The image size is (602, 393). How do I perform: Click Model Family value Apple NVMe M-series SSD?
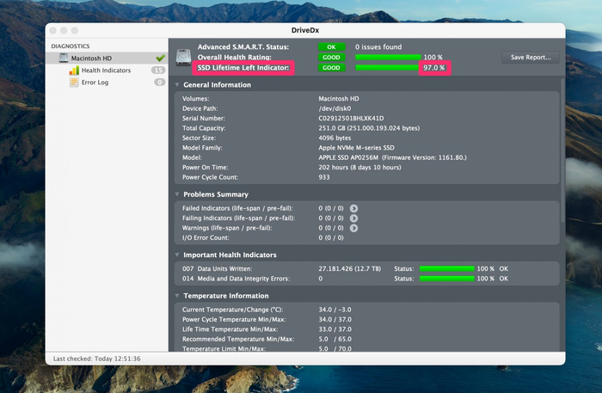(x=356, y=148)
